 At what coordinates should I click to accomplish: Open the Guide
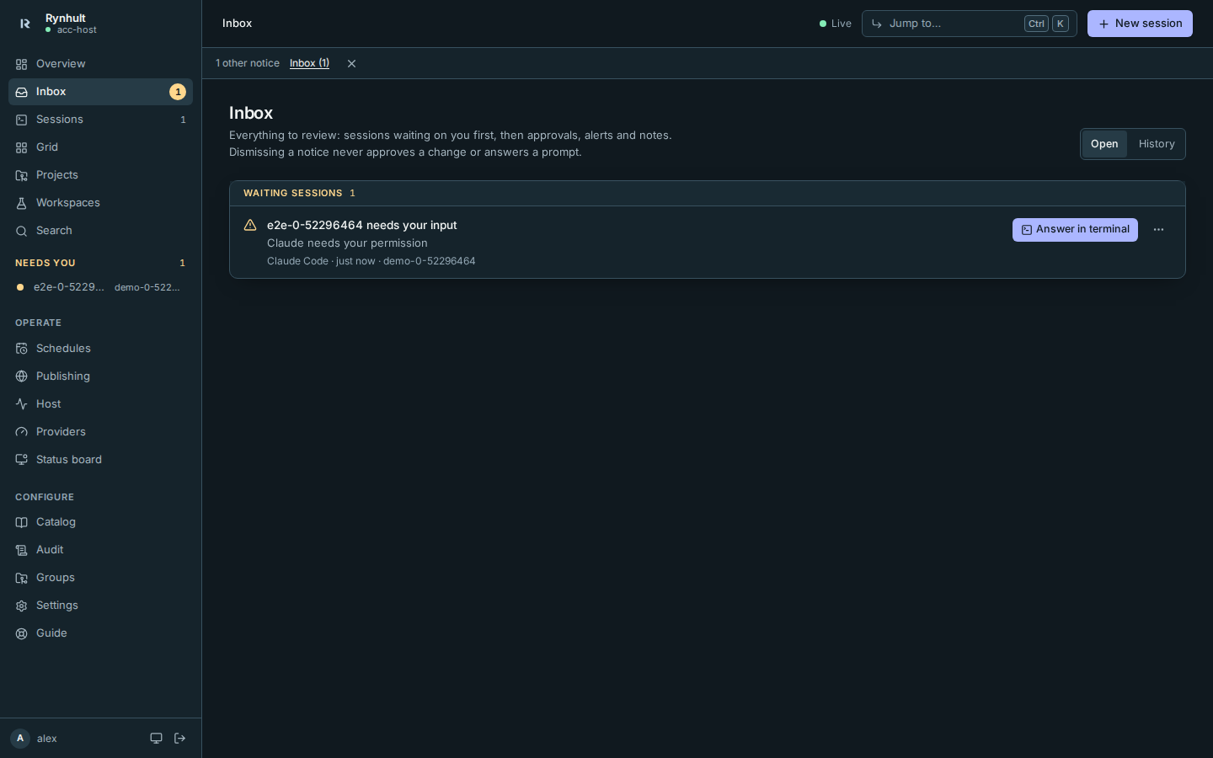click(x=100, y=633)
